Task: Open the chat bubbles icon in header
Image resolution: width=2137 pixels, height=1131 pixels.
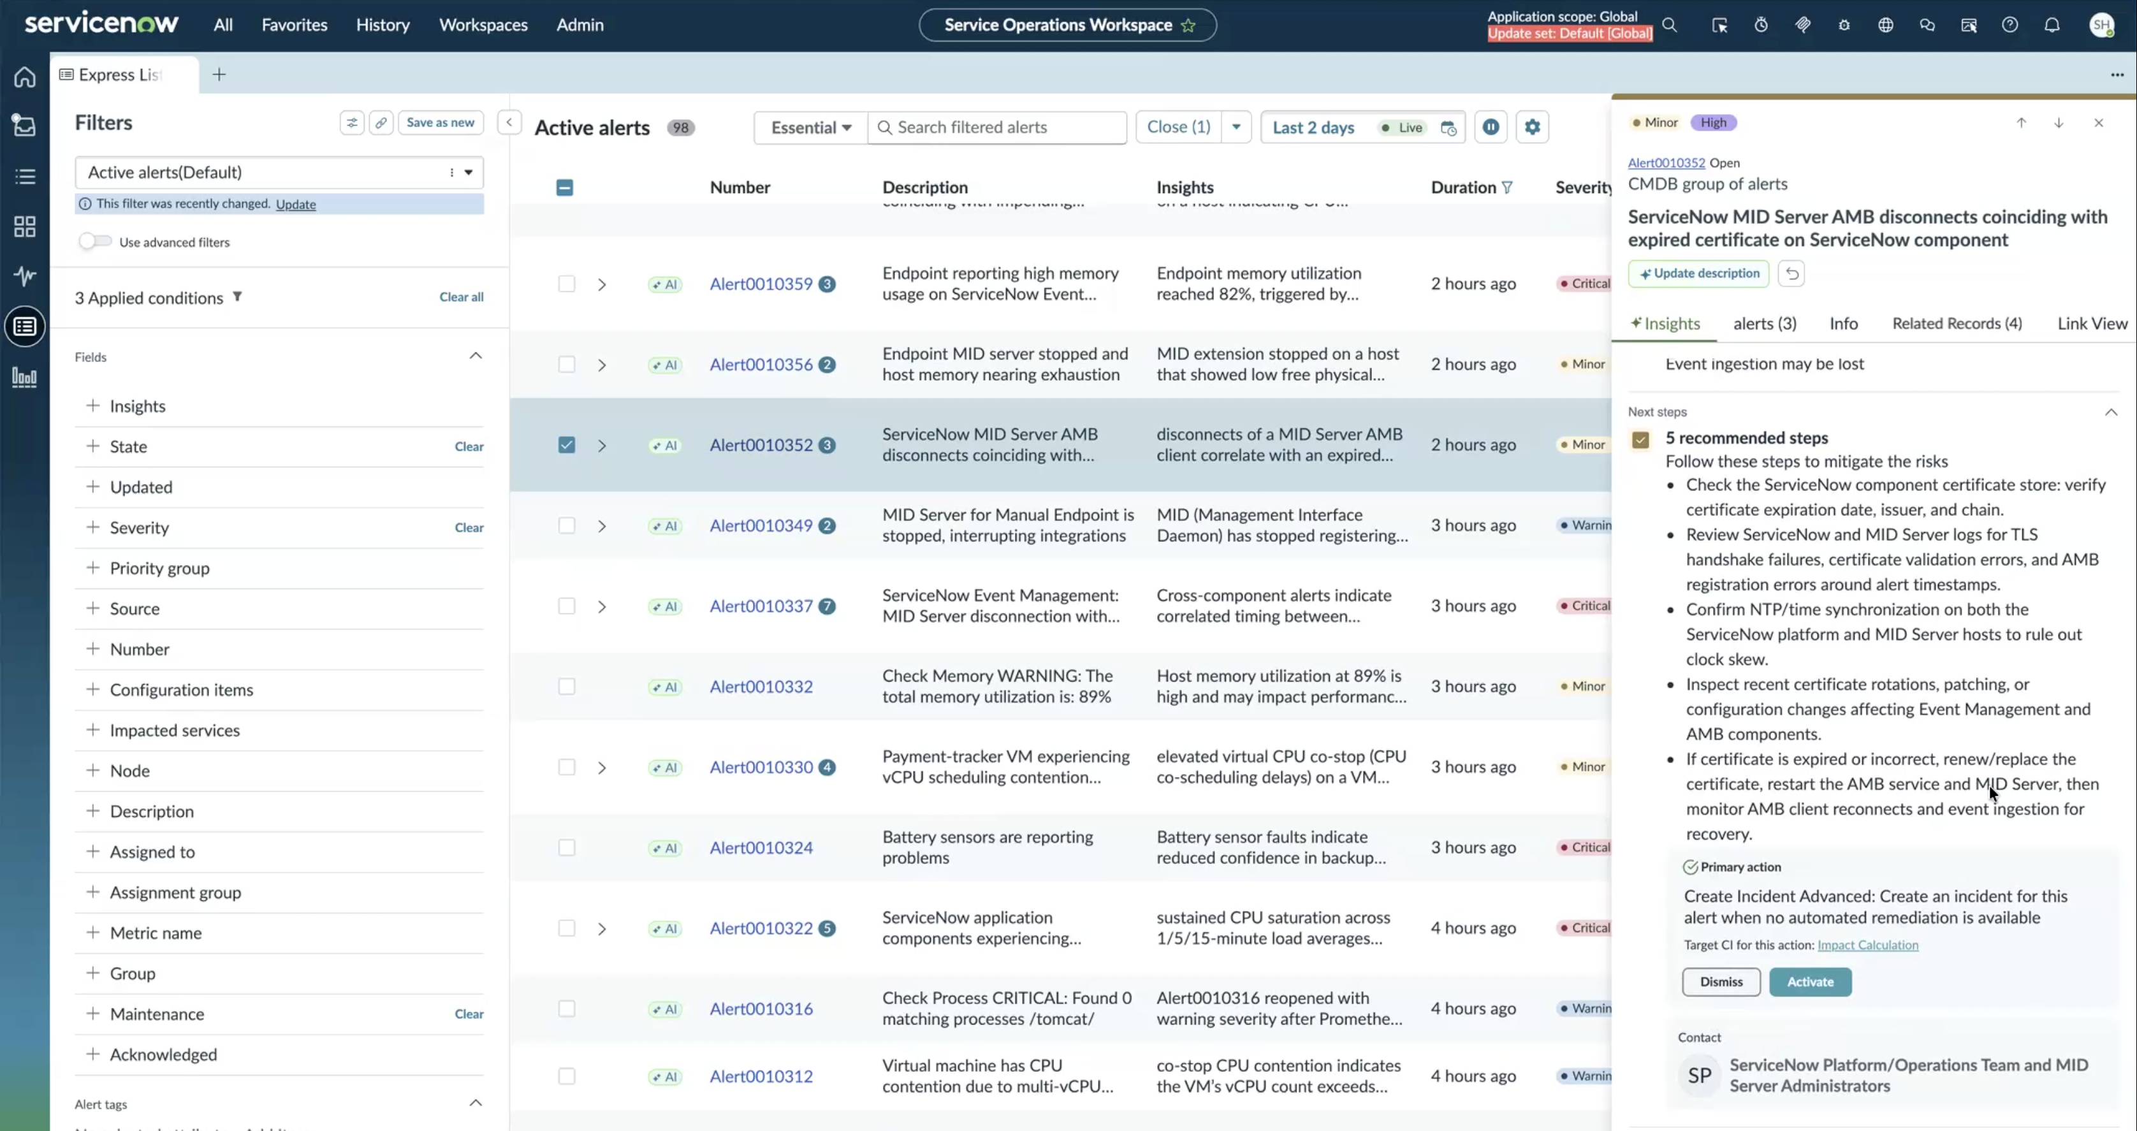Action: 1927,25
